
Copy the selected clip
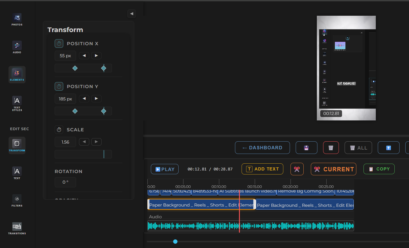click(379, 169)
